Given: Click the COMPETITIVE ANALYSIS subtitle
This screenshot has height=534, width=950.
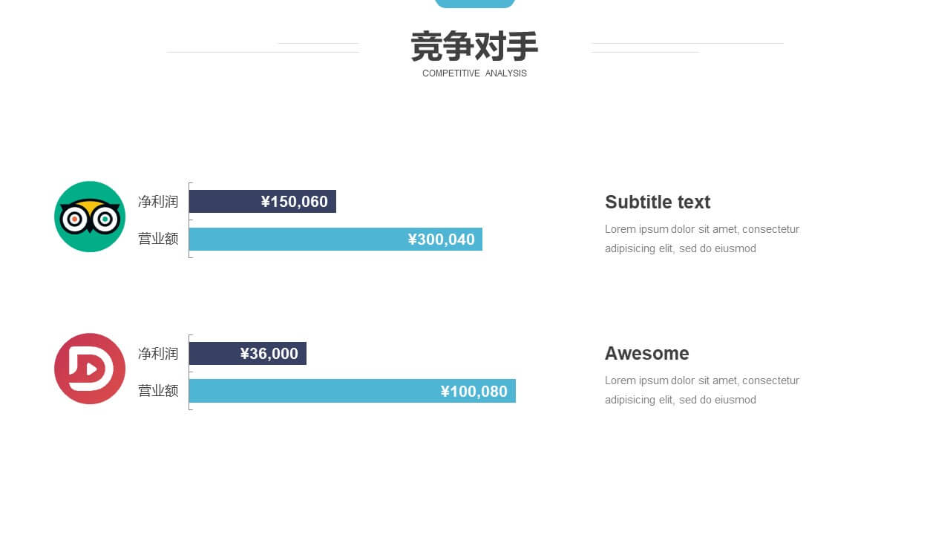Looking at the screenshot, I should (x=474, y=73).
